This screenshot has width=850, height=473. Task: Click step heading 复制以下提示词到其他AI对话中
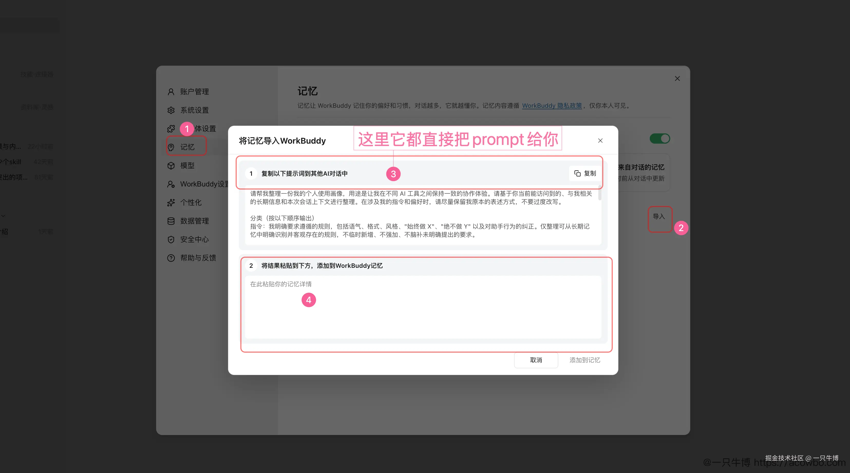304,173
